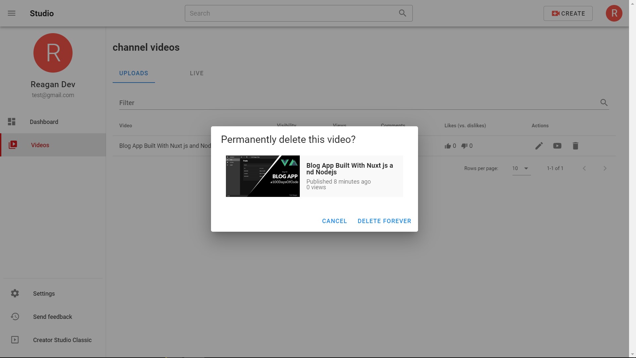
Task: Click the CREATE button
Action: pyautogui.click(x=568, y=13)
